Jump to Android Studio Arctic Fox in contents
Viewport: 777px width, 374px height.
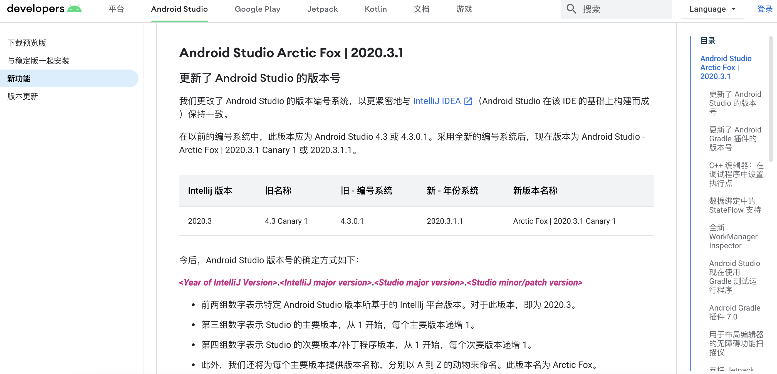tap(726, 67)
